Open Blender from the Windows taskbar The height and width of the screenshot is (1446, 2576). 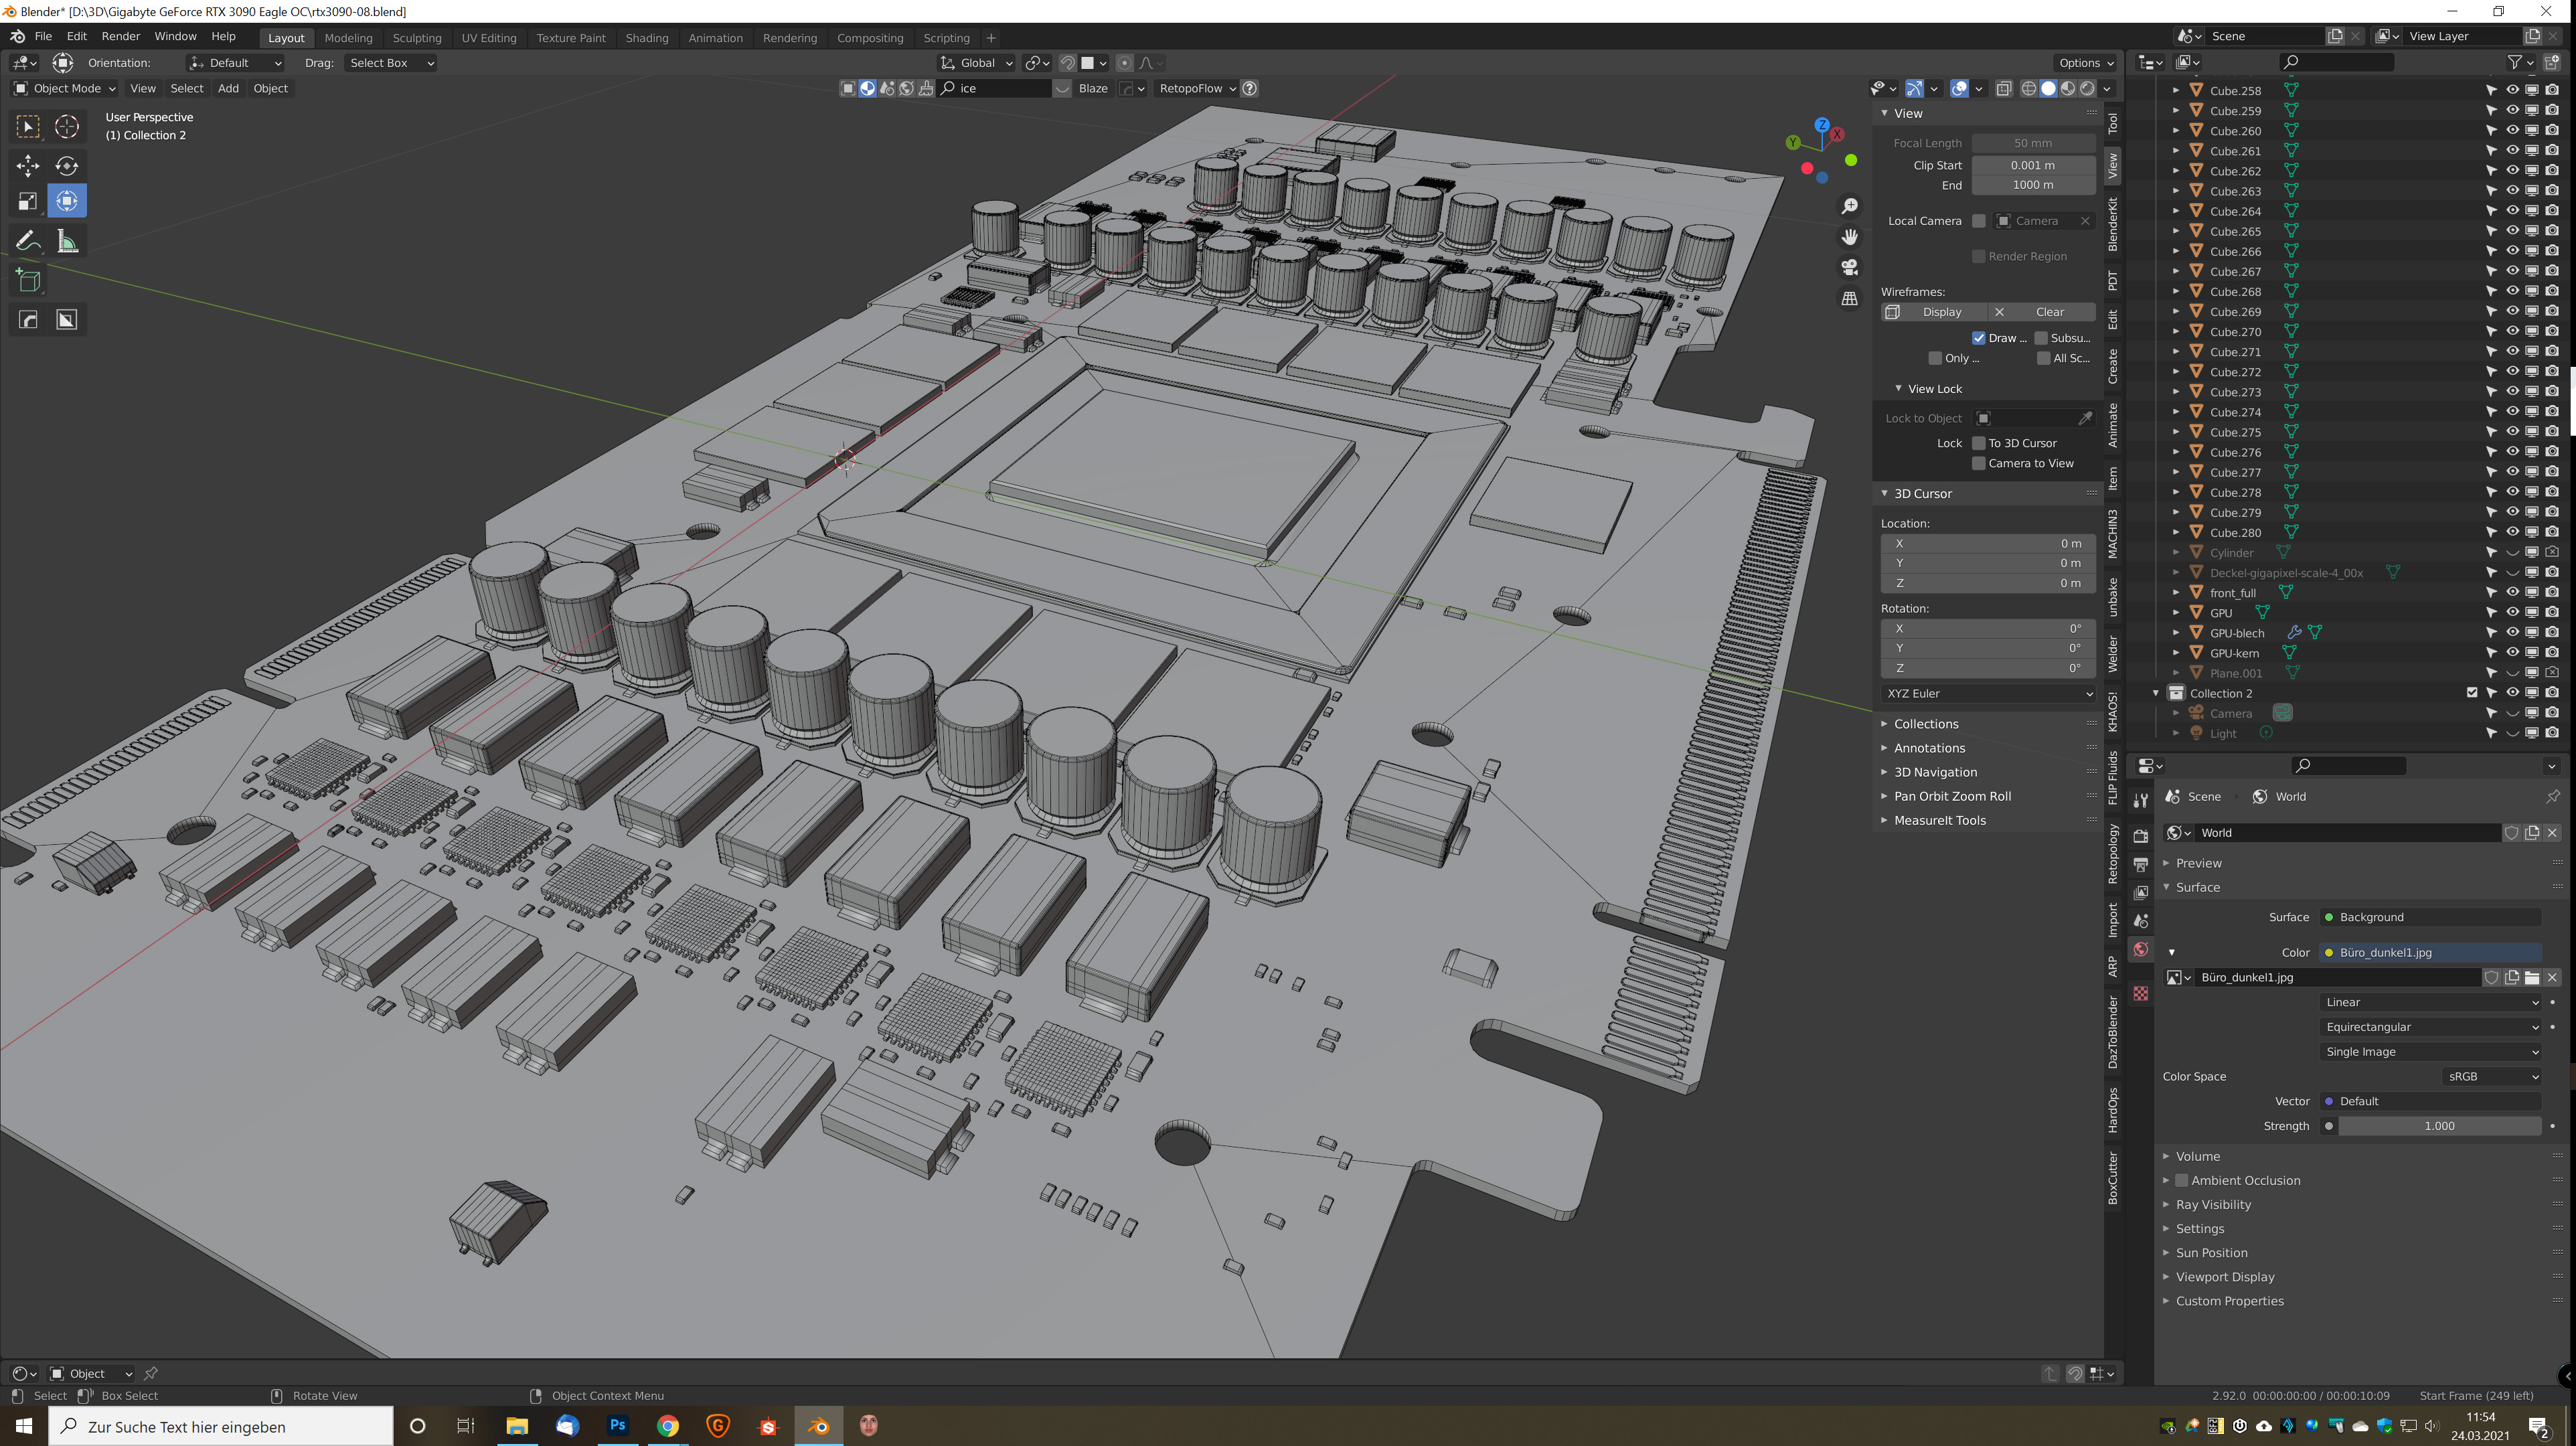(x=819, y=1426)
